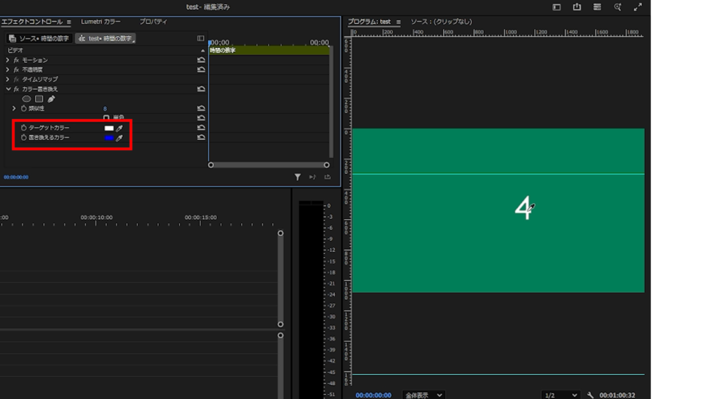Open the white ターゲットカラー color swatch
This screenshot has height=399, width=710.
(109, 128)
